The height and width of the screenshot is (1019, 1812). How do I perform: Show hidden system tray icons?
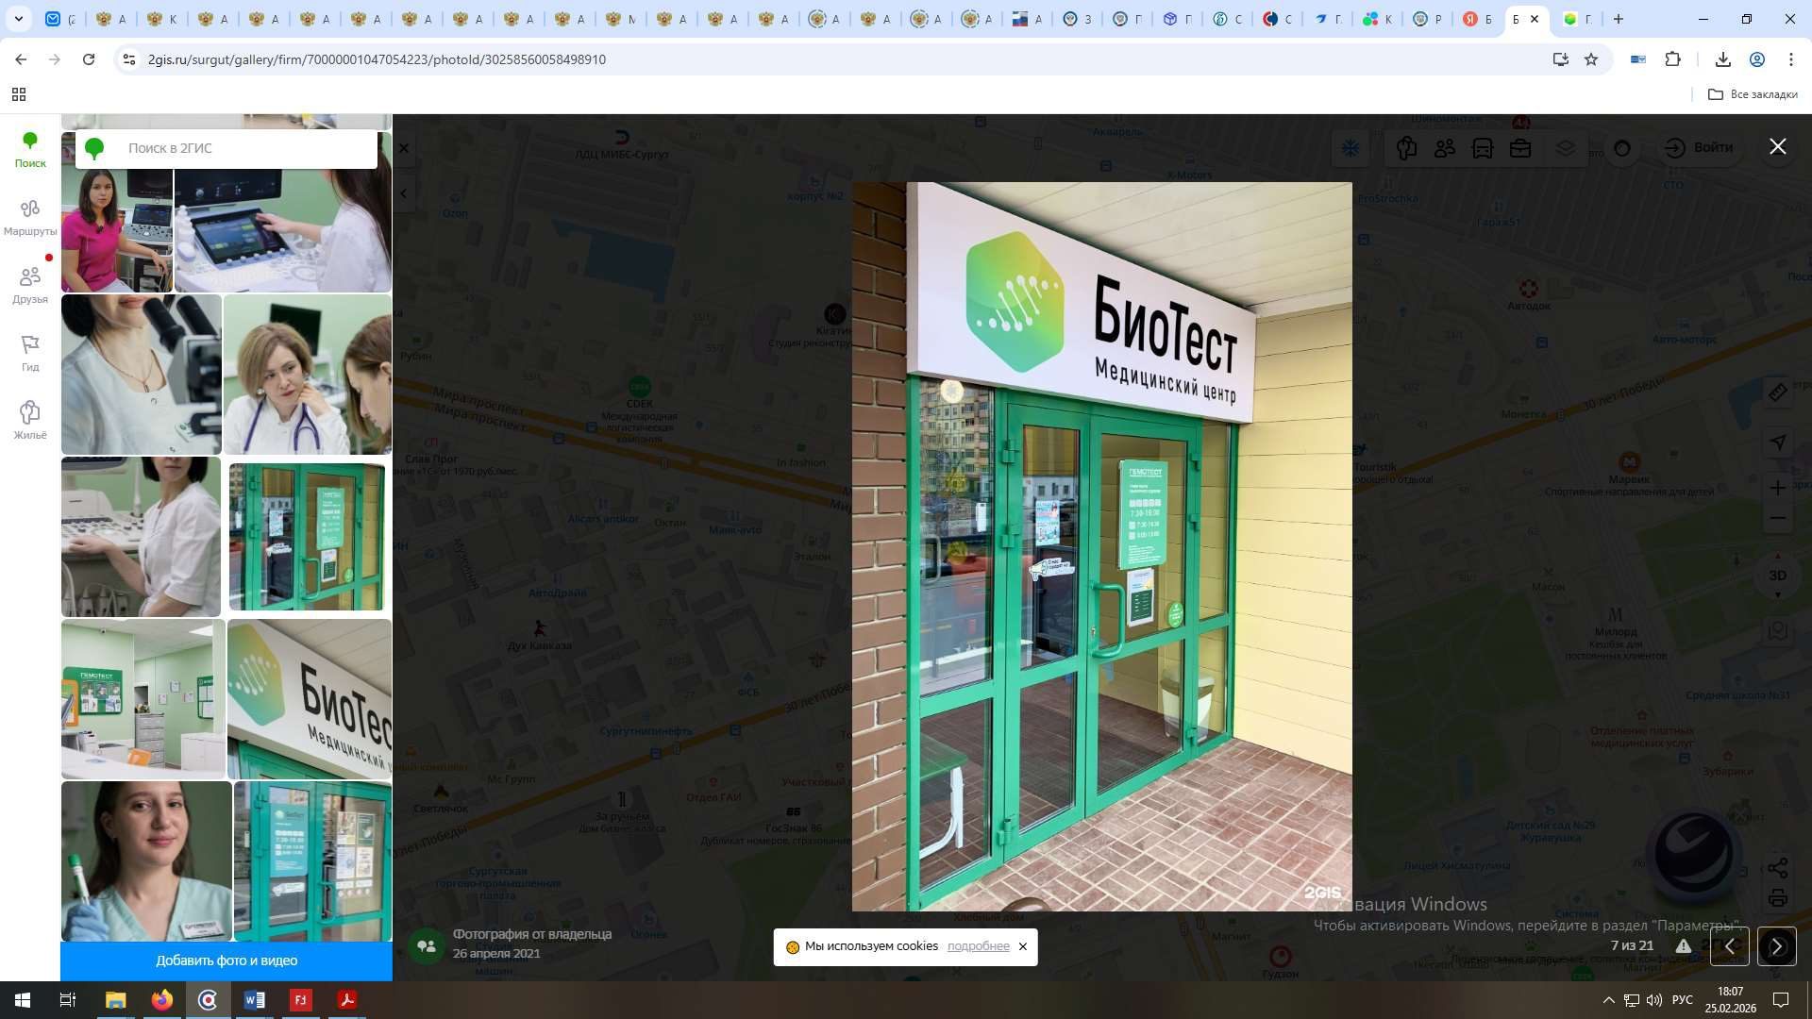1608,1000
